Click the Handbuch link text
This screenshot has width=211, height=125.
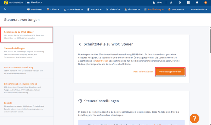click(37, 3)
